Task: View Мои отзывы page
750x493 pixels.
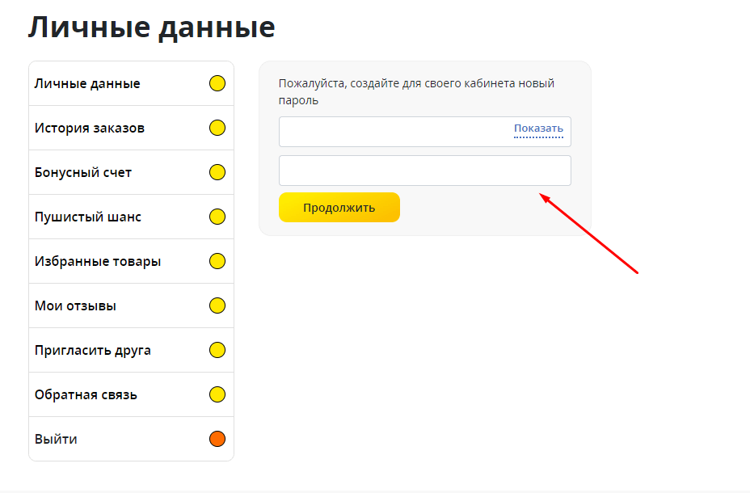Action: click(x=75, y=306)
